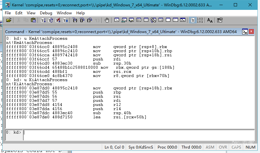Open the Command window from toolbar
Screen dimensions: 260x153
tap(117, 20)
